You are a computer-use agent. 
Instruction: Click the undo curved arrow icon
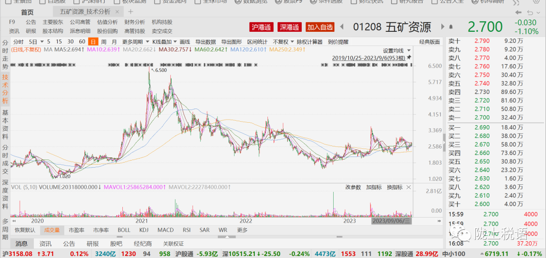(530, 13)
